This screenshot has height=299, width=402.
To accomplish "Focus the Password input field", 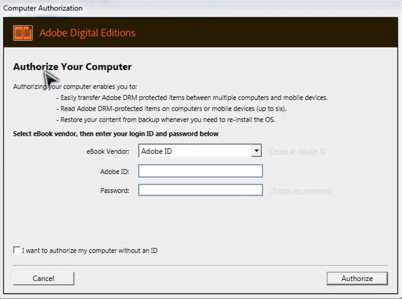I will pyautogui.click(x=201, y=190).
